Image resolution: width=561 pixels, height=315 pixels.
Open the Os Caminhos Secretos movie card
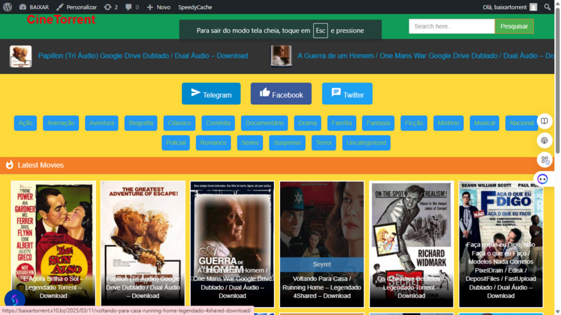point(411,244)
